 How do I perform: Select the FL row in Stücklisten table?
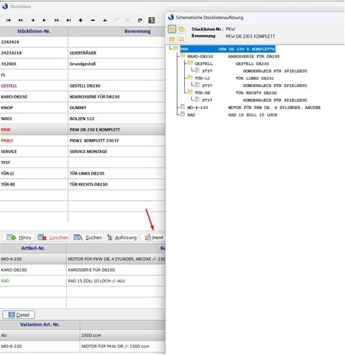click(83, 75)
